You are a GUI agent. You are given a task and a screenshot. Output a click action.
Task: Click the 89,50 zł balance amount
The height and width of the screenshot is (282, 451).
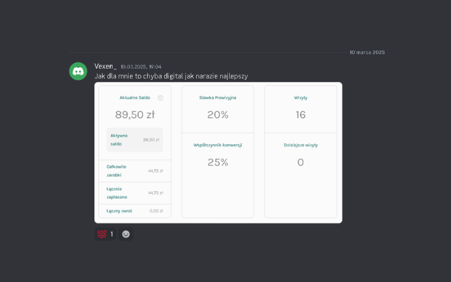pos(135,115)
